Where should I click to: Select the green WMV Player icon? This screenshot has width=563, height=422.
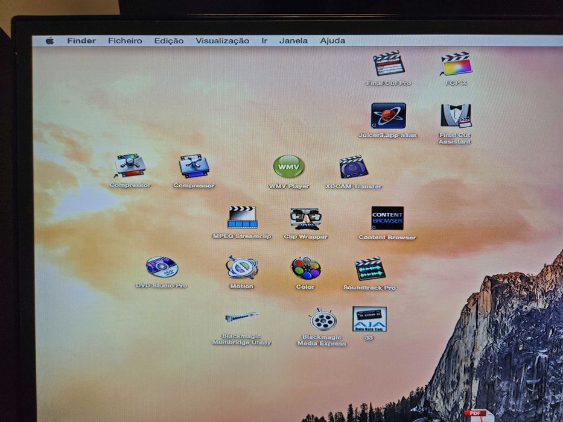288,166
